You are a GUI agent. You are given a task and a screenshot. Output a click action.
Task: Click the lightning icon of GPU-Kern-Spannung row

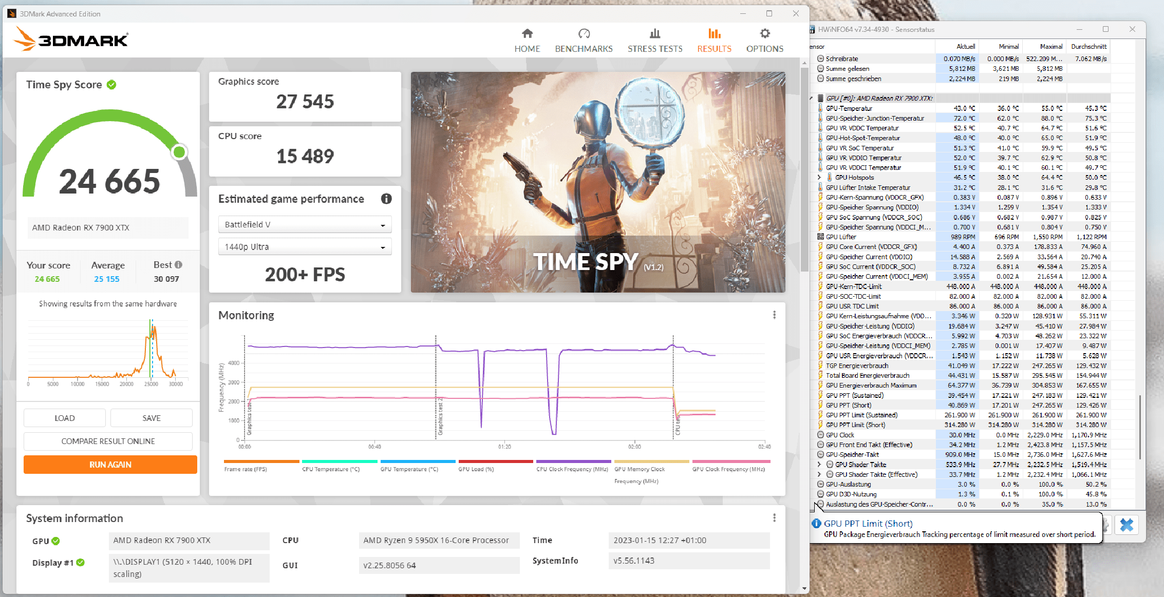820,197
